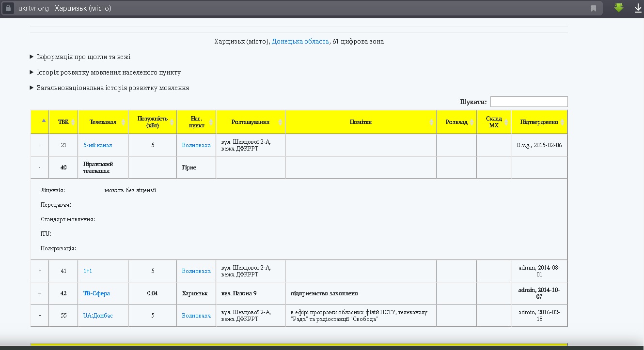Click channel number 55 cell

pyautogui.click(x=63, y=316)
